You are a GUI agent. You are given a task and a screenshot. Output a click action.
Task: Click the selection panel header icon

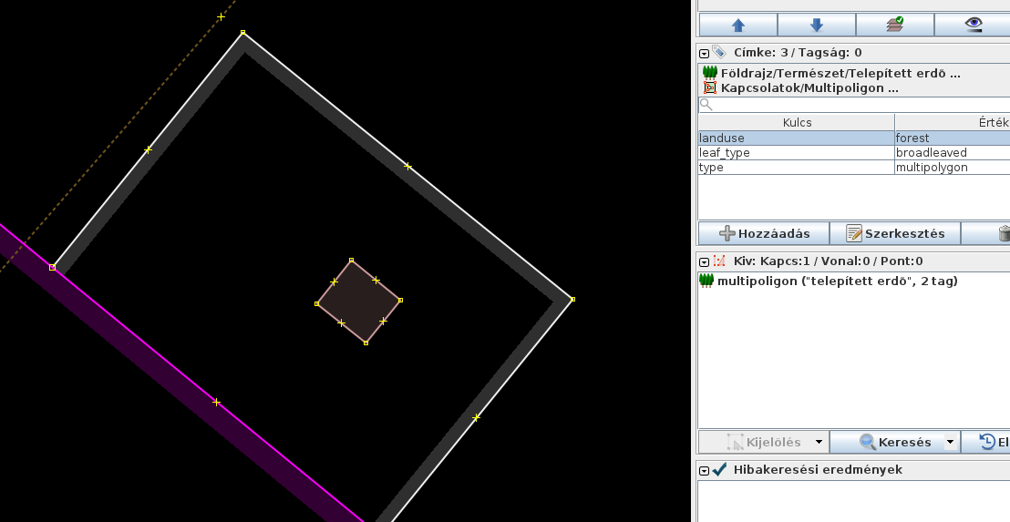(x=719, y=261)
